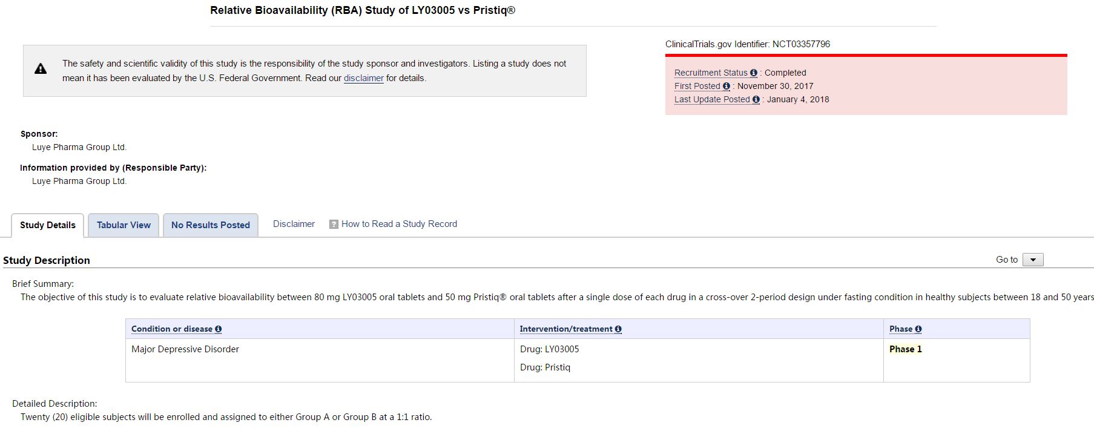1094x437 pixels.
Task: Click the Sponsor: label
Action: tap(39, 134)
